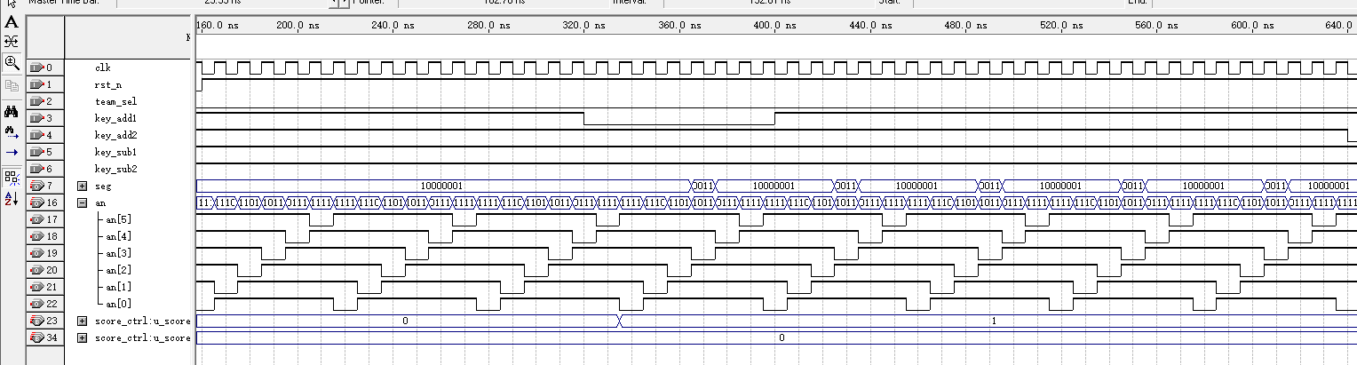Select the an bus name
1357x365 pixels.
(99, 202)
